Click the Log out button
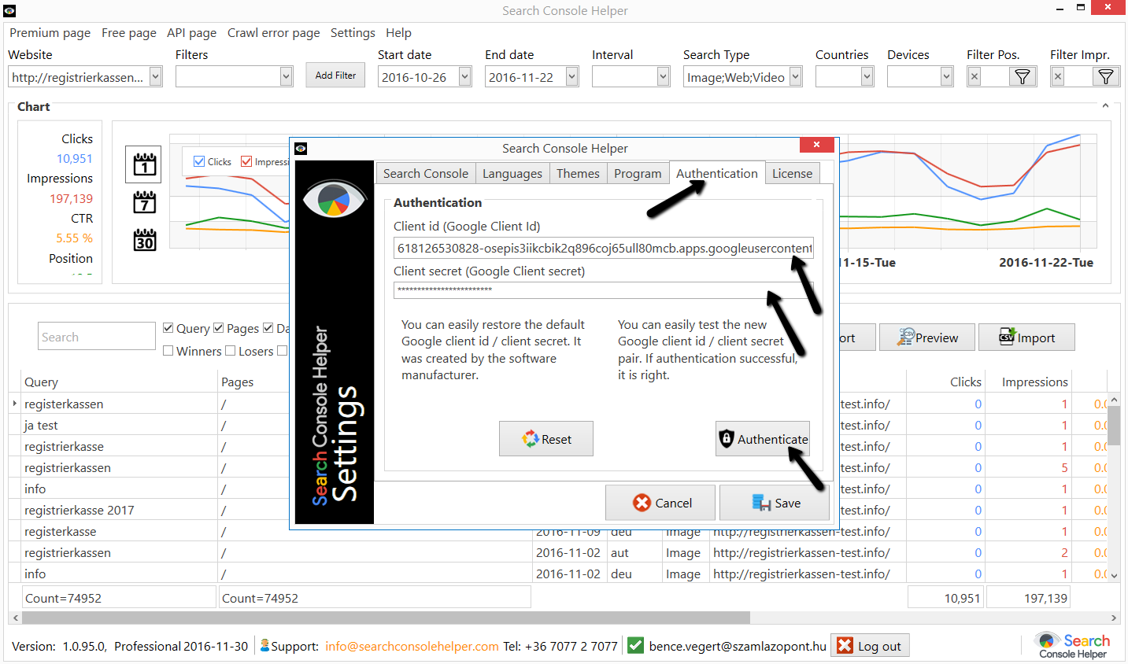The image size is (1128, 664). tap(870, 646)
